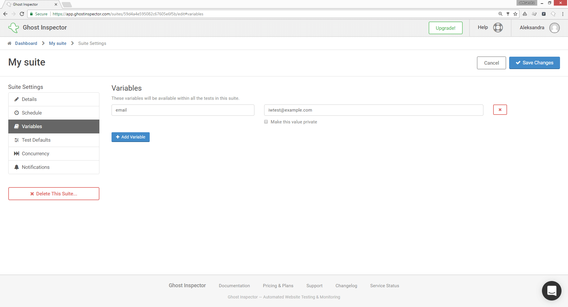Open the Aleksandra account name

(532, 27)
